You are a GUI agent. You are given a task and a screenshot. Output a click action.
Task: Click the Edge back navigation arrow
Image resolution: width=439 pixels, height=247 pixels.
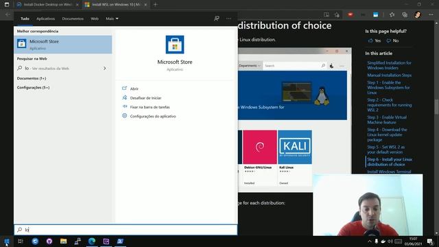click(8, 14)
